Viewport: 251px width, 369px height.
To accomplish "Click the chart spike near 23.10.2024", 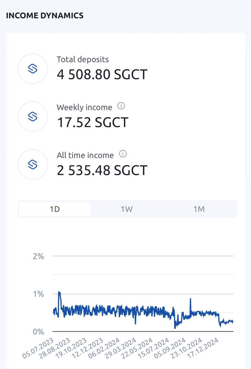I will (190, 299).
